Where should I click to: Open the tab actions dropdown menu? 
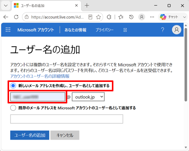coord(6,6)
